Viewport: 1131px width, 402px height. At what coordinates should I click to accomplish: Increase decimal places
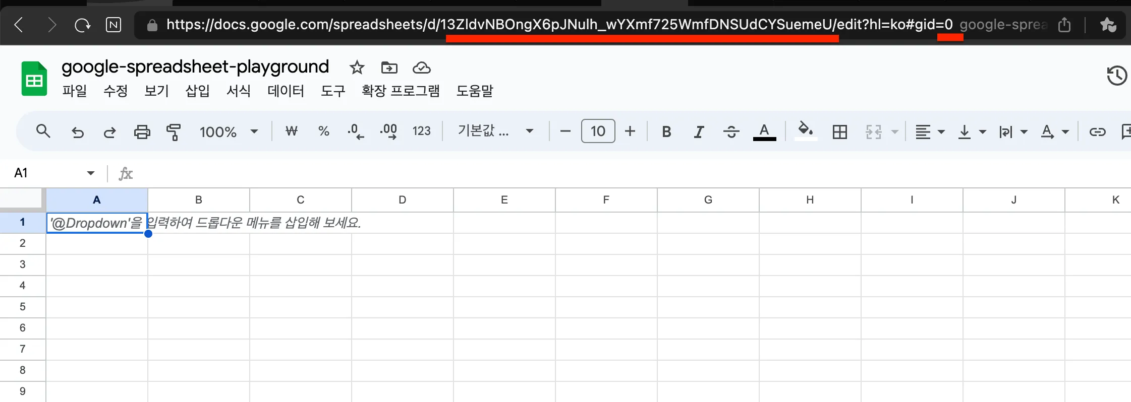coord(388,131)
